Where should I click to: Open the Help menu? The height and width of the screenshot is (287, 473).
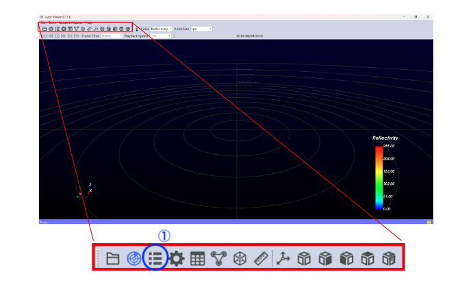(x=89, y=23)
